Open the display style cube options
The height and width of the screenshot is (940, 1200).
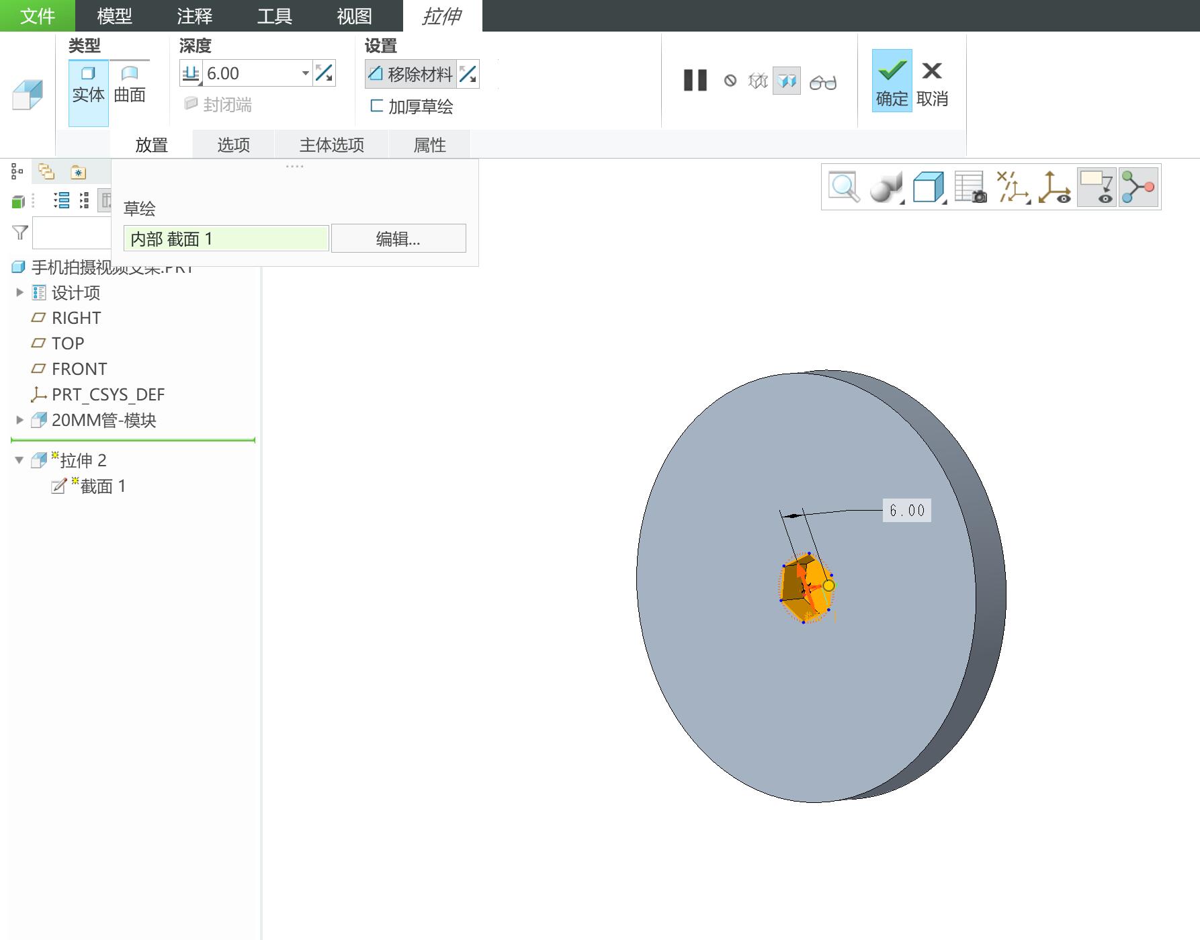[929, 187]
